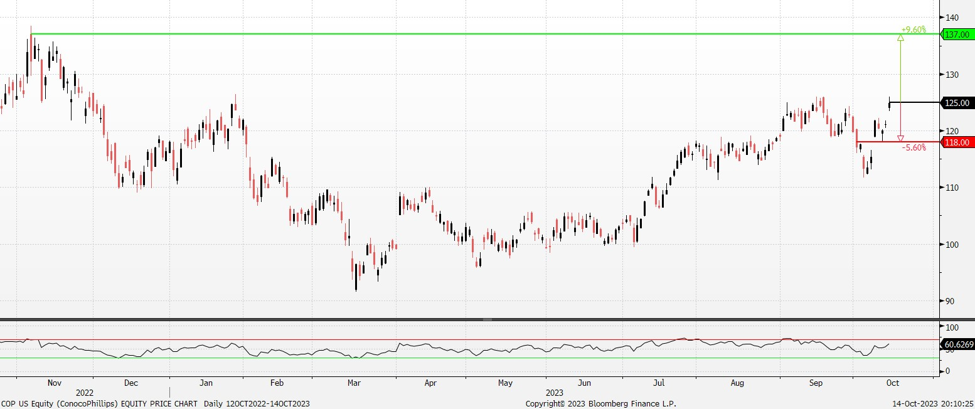The image size is (975, 409).
Task: Click the 60.6269 RSI value tag
Action: click(958, 344)
